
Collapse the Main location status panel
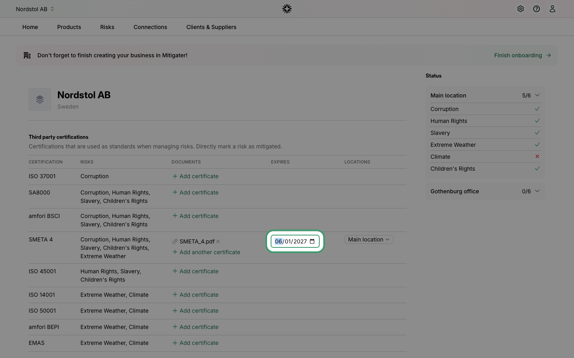(x=537, y=95)
